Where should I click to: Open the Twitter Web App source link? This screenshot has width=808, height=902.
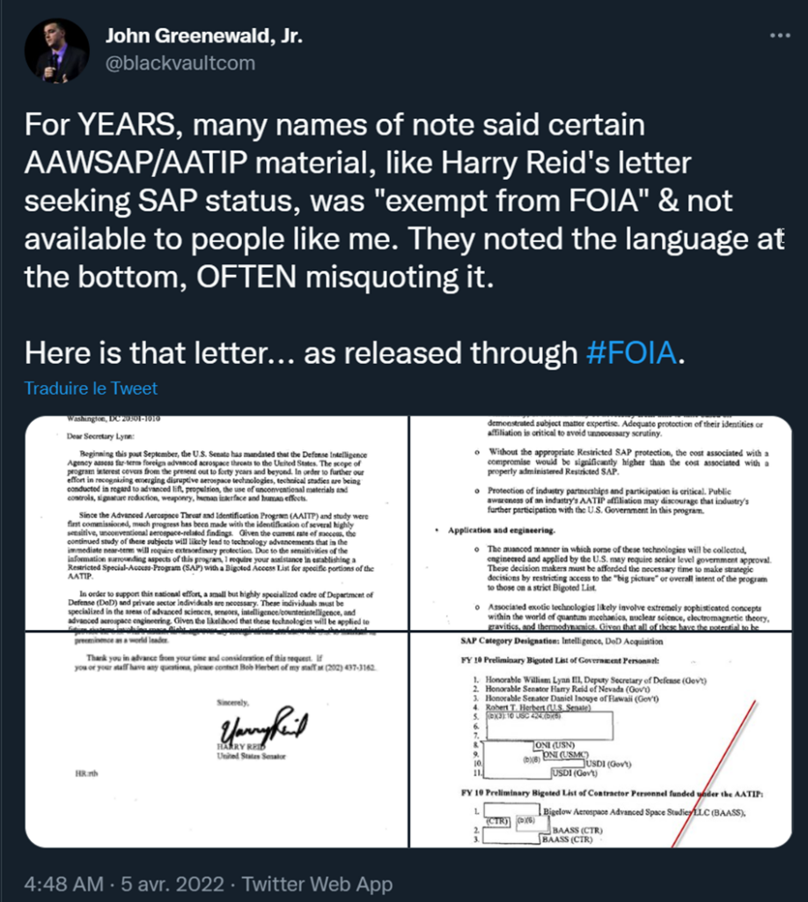point(317,884)
